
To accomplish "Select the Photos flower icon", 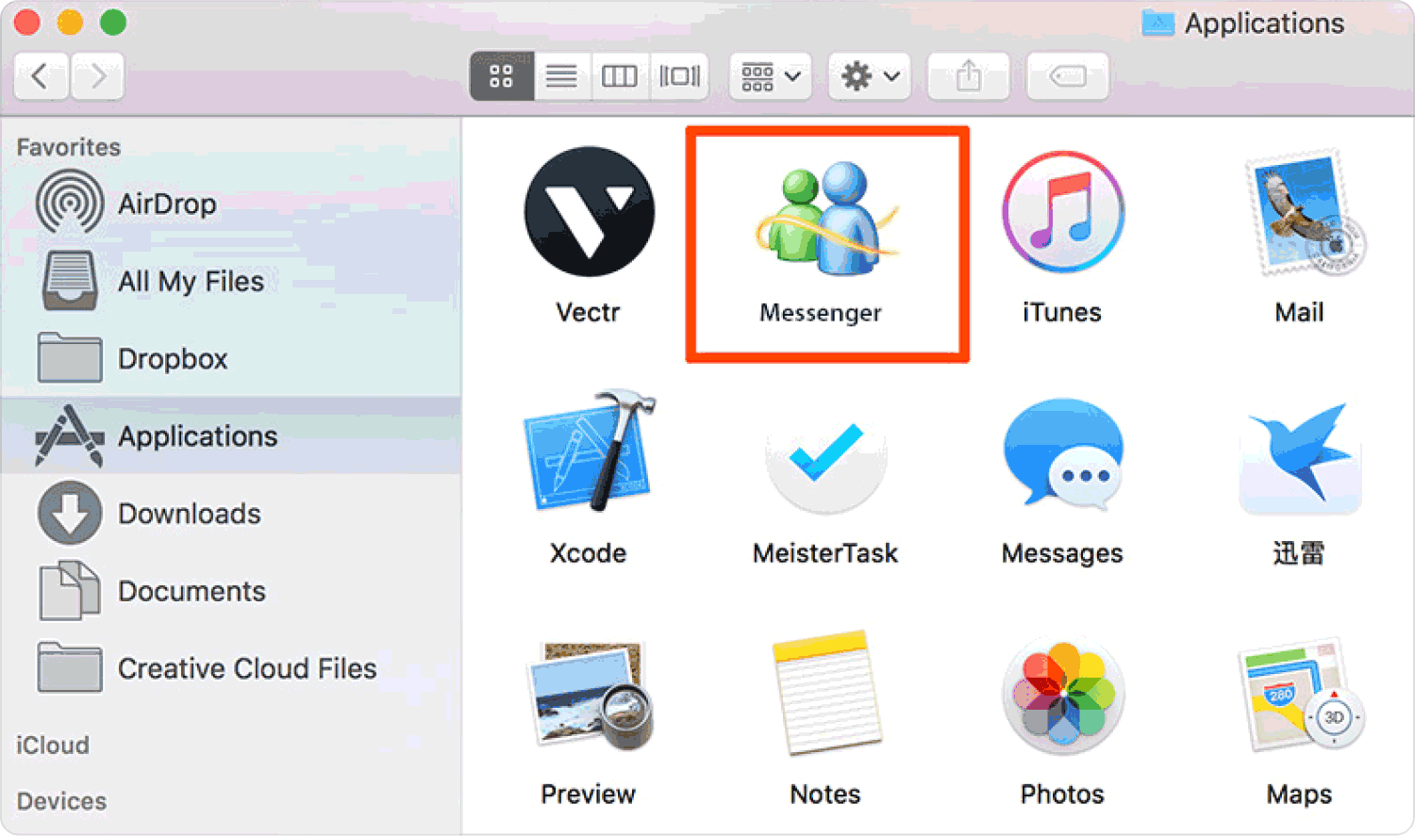I will pos(1063,696).
